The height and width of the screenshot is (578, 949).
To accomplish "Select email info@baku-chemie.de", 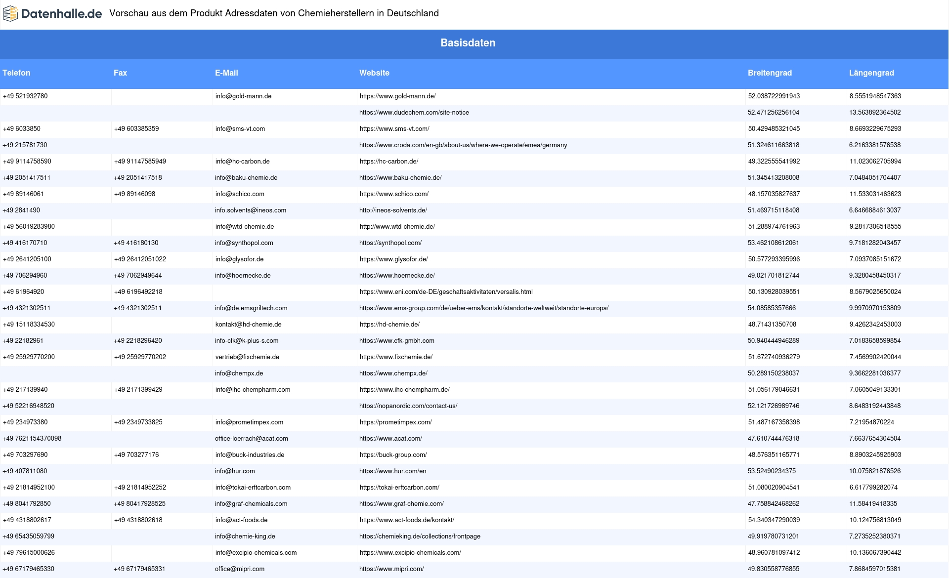I will point(246,178).
